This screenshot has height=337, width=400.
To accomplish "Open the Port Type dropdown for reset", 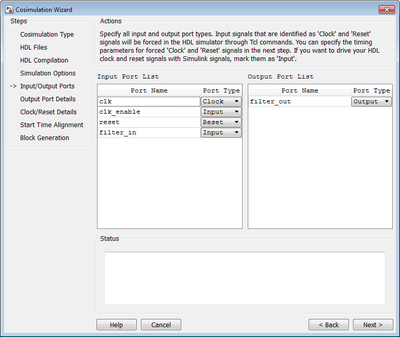I will (221, 122).
